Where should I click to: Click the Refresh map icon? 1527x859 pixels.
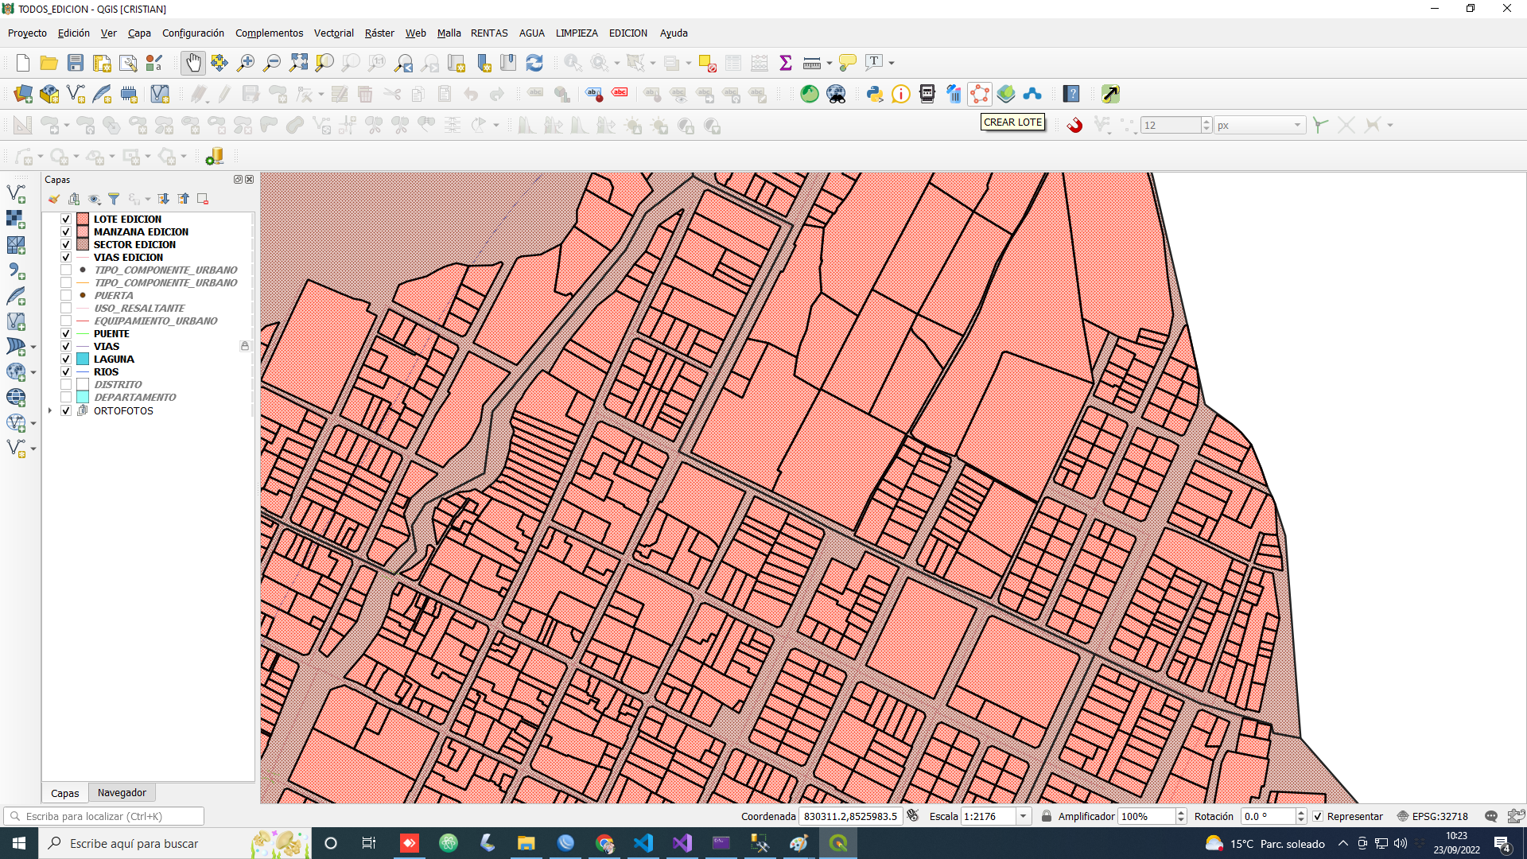[x=534, y=62]
